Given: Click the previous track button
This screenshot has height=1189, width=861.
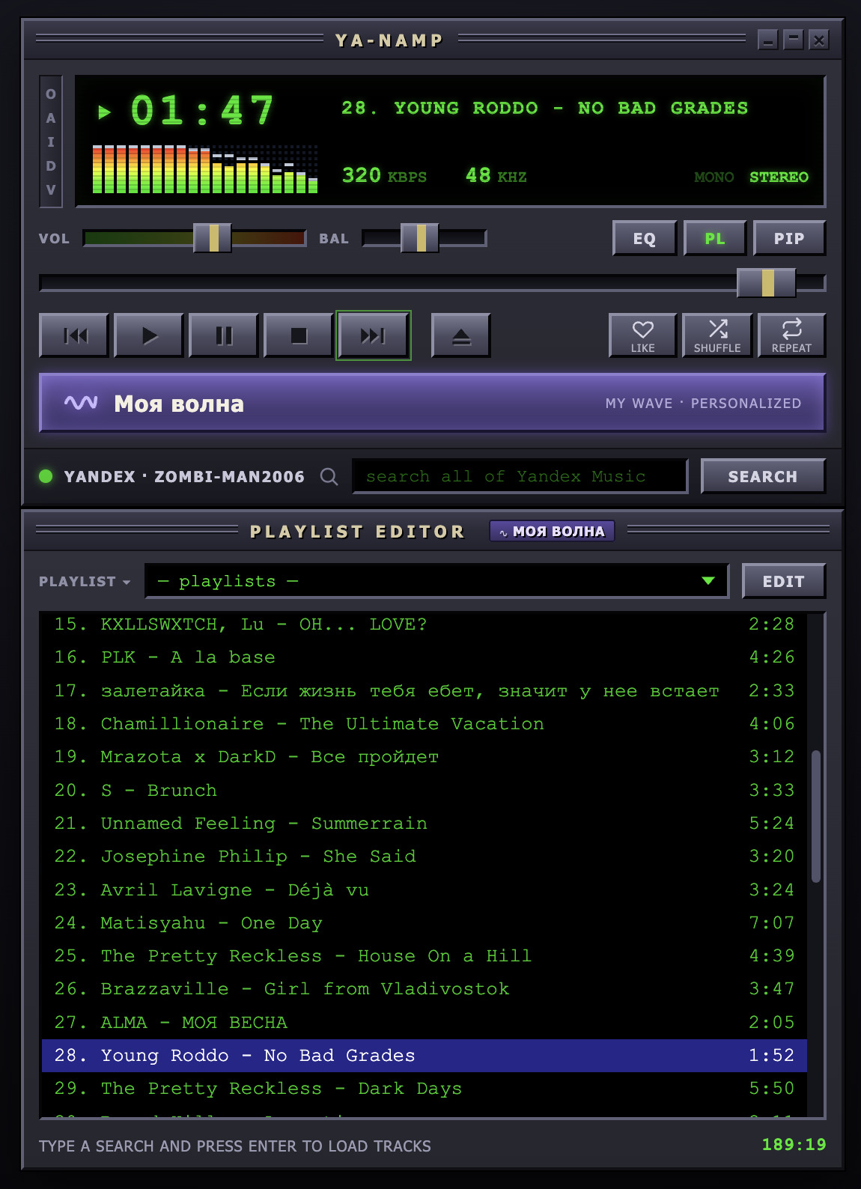Looking at the screenshot, I should click(x=74, y=335).
